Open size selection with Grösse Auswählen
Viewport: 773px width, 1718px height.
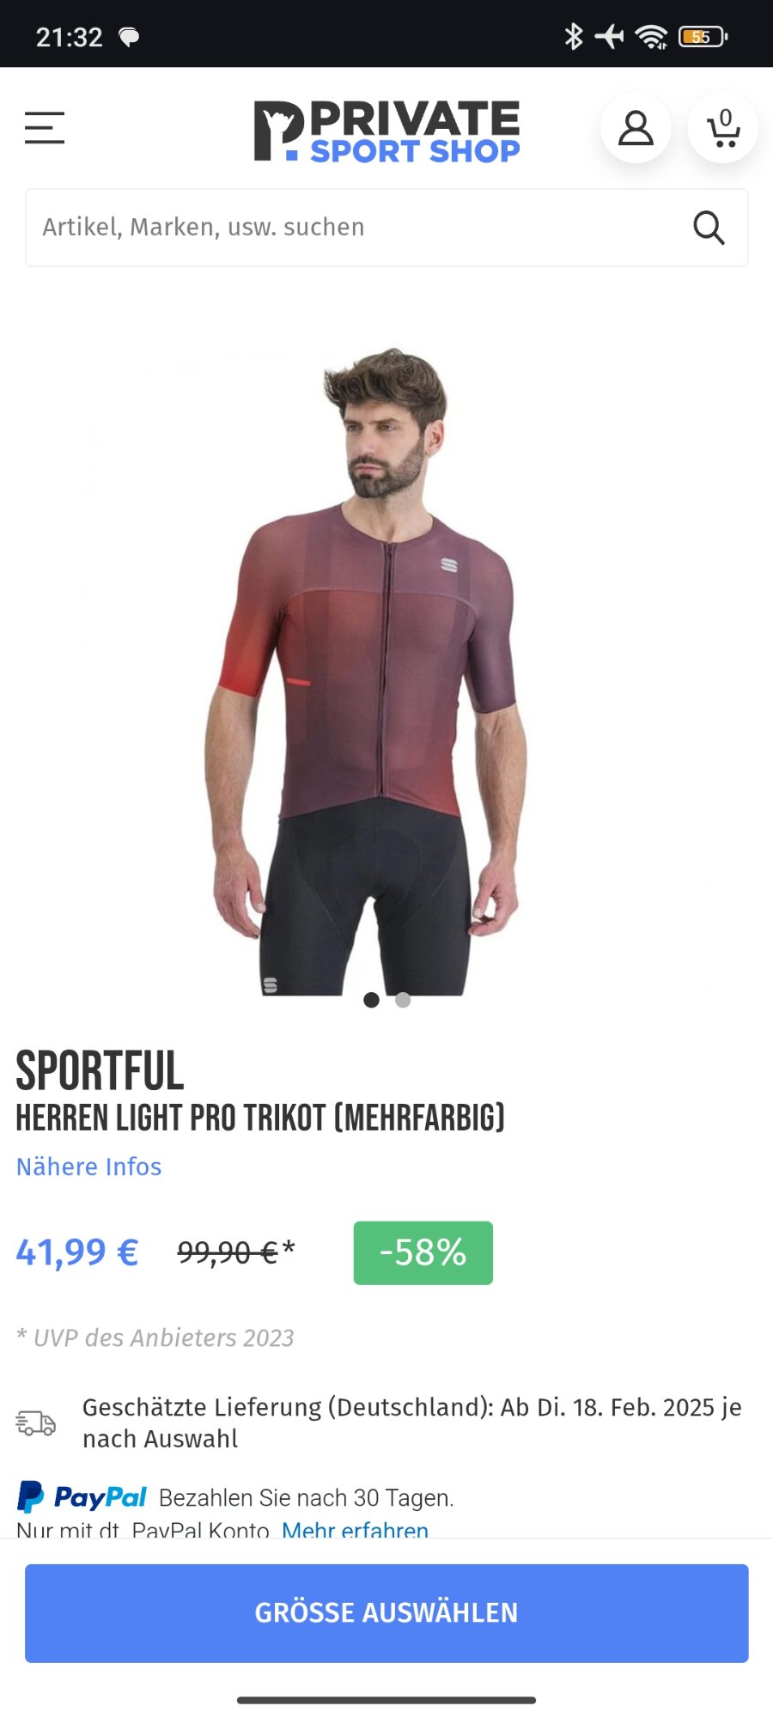(386, 1612)
